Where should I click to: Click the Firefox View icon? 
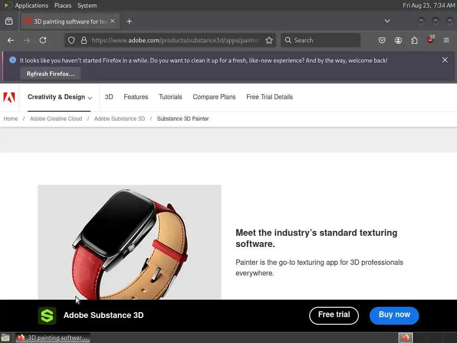[x=9, y=21]
